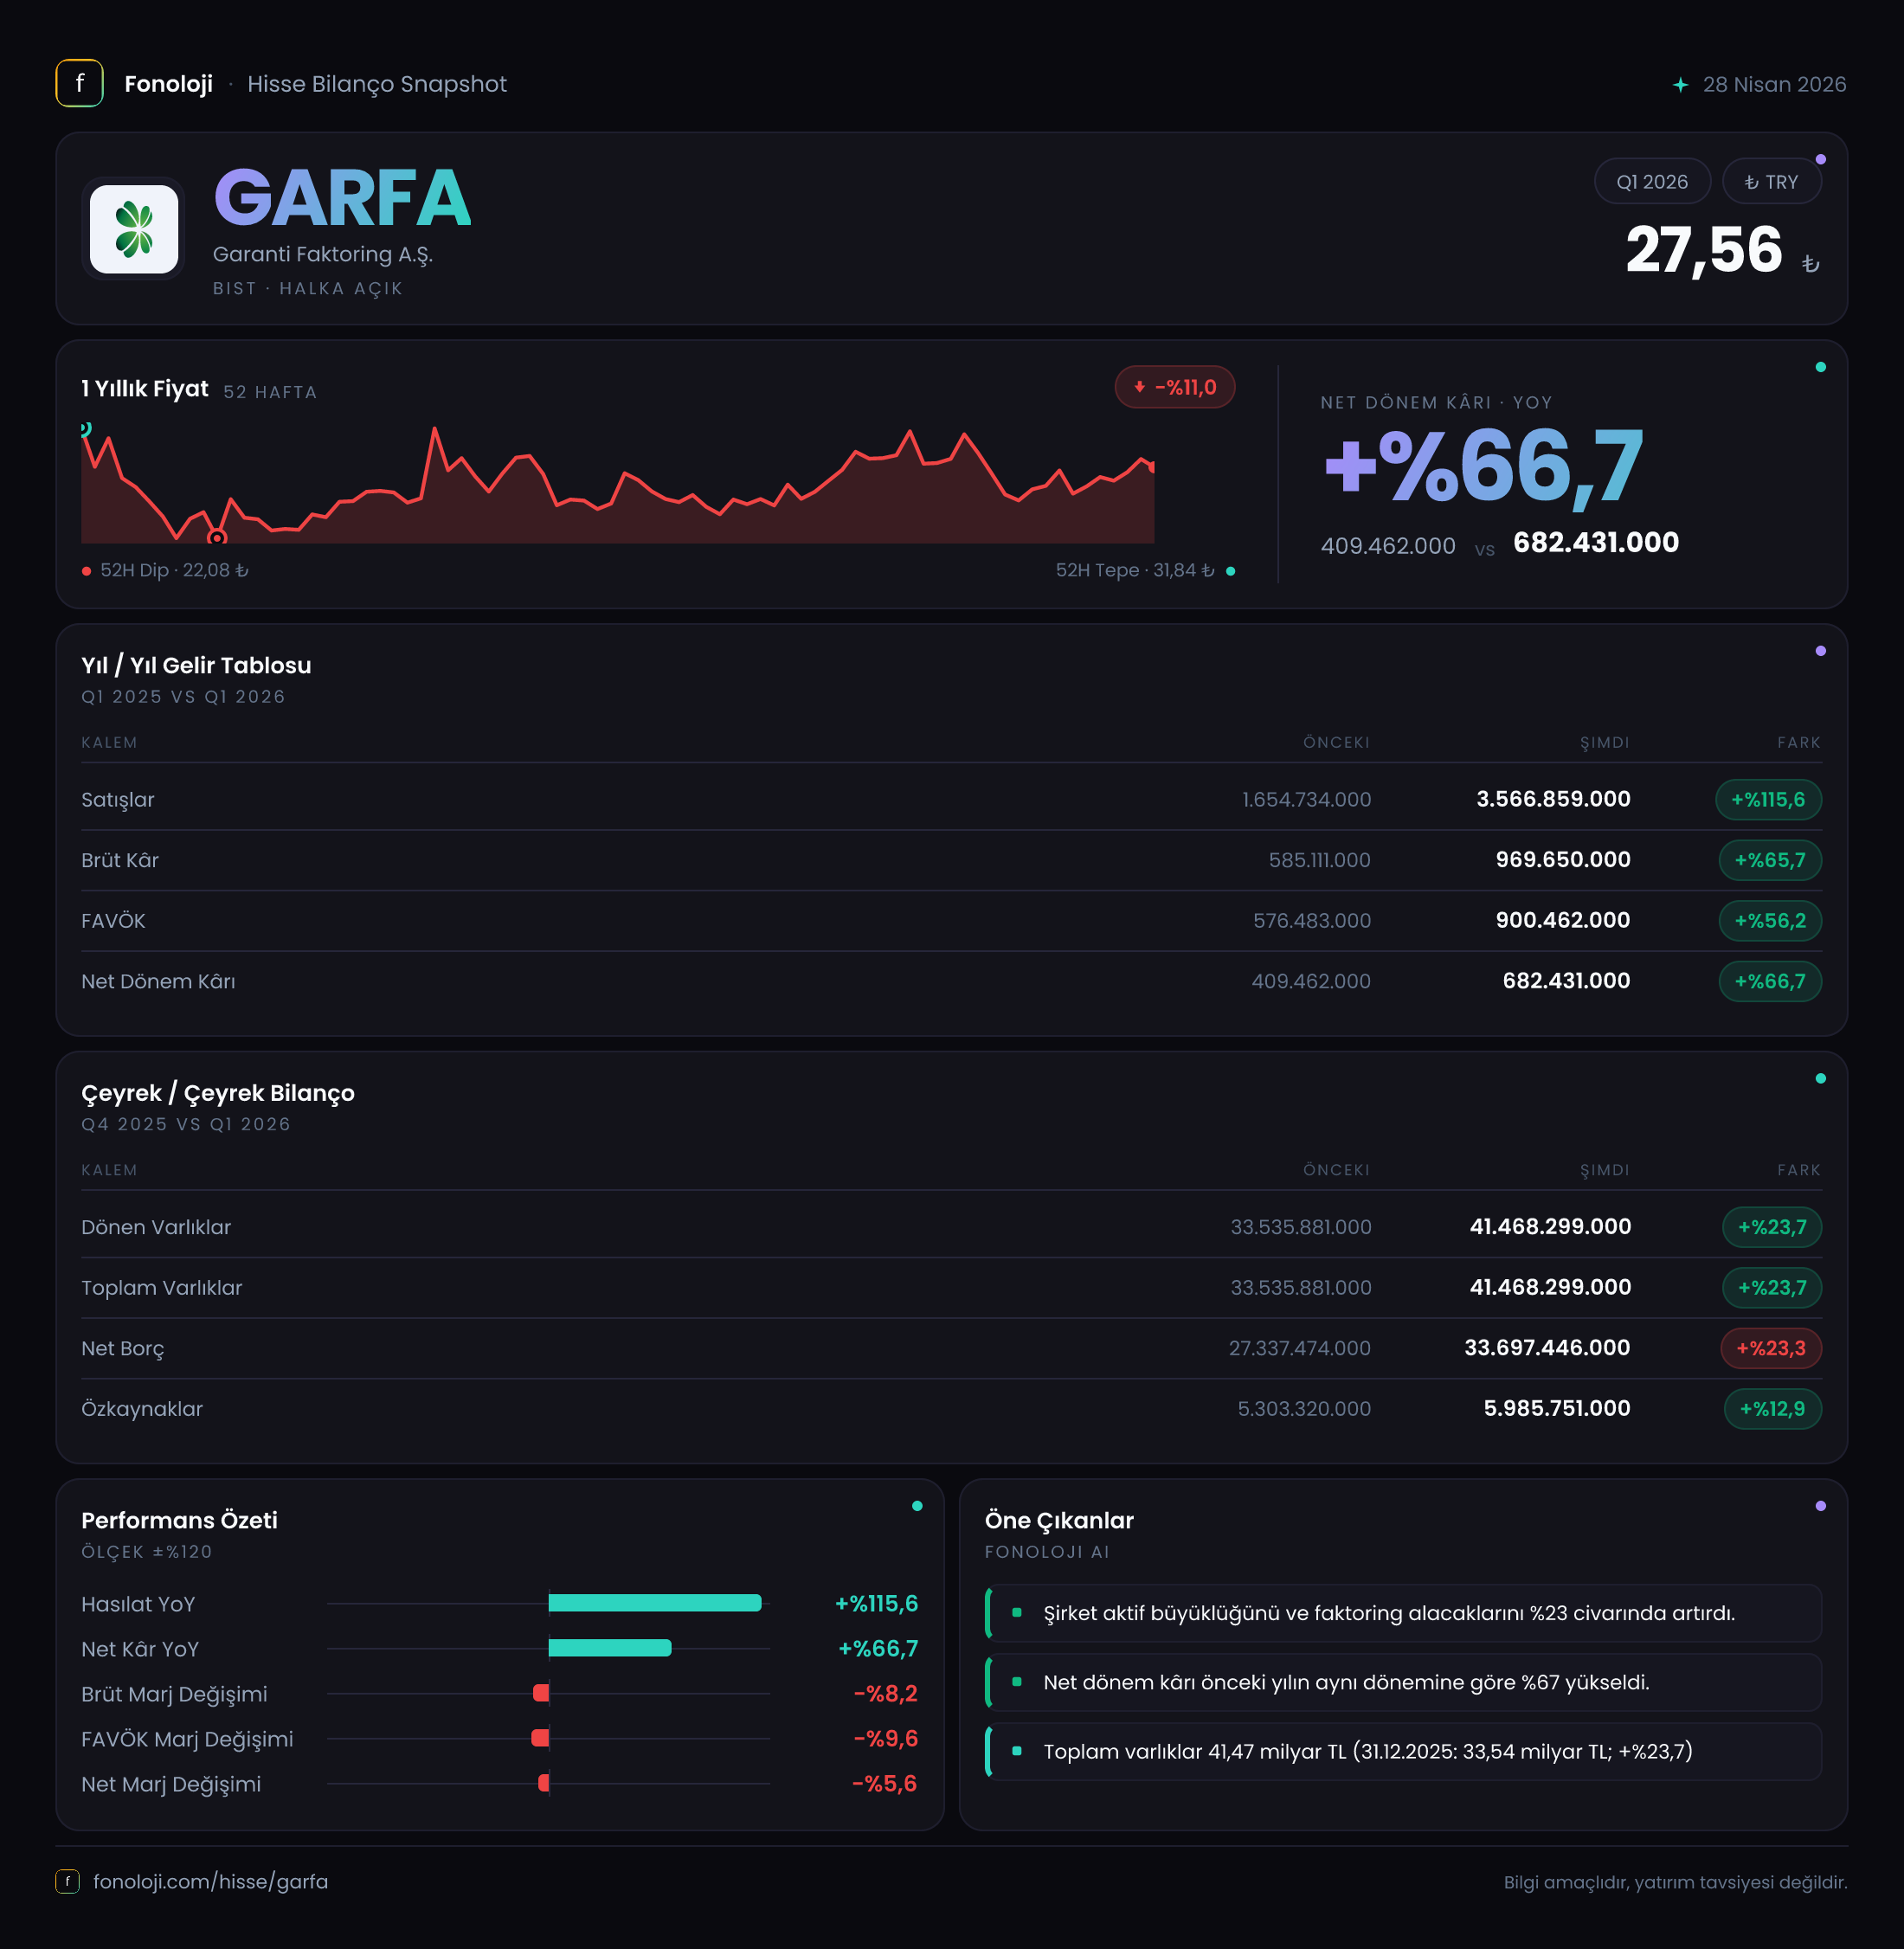Click the small footer Fonoloji 'f' icon
Viewport: 1904px width, 1949px height.
pyautogui.click(x=67, y=1881)
